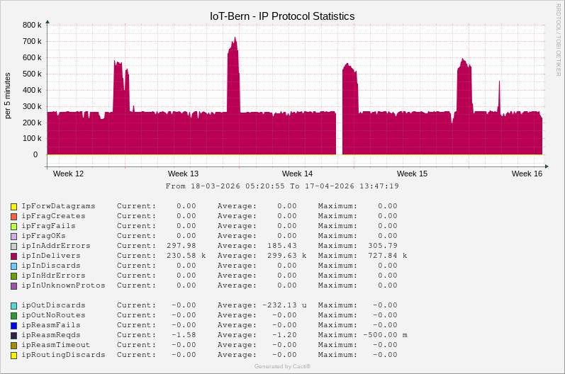The image size is (565, 374).
Task: Click the orange ipFragCreates legend swatch
Action: (x=13, y=217)
